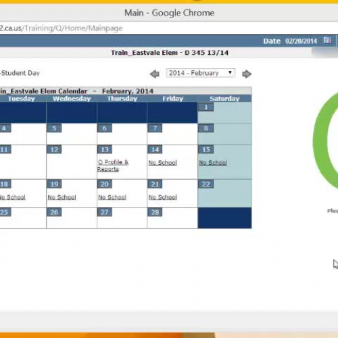
Task: Select day 27 on the calendar
Action: coord(105,212)
